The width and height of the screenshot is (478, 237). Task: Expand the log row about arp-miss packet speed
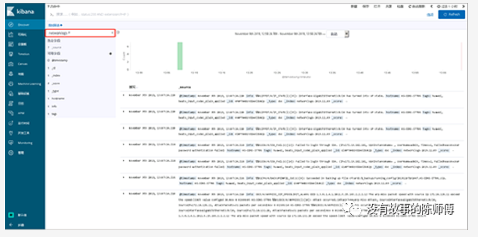(x=123, y=193)
